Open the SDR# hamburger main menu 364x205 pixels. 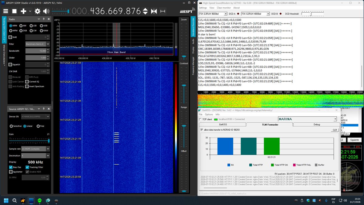(5, 11)
